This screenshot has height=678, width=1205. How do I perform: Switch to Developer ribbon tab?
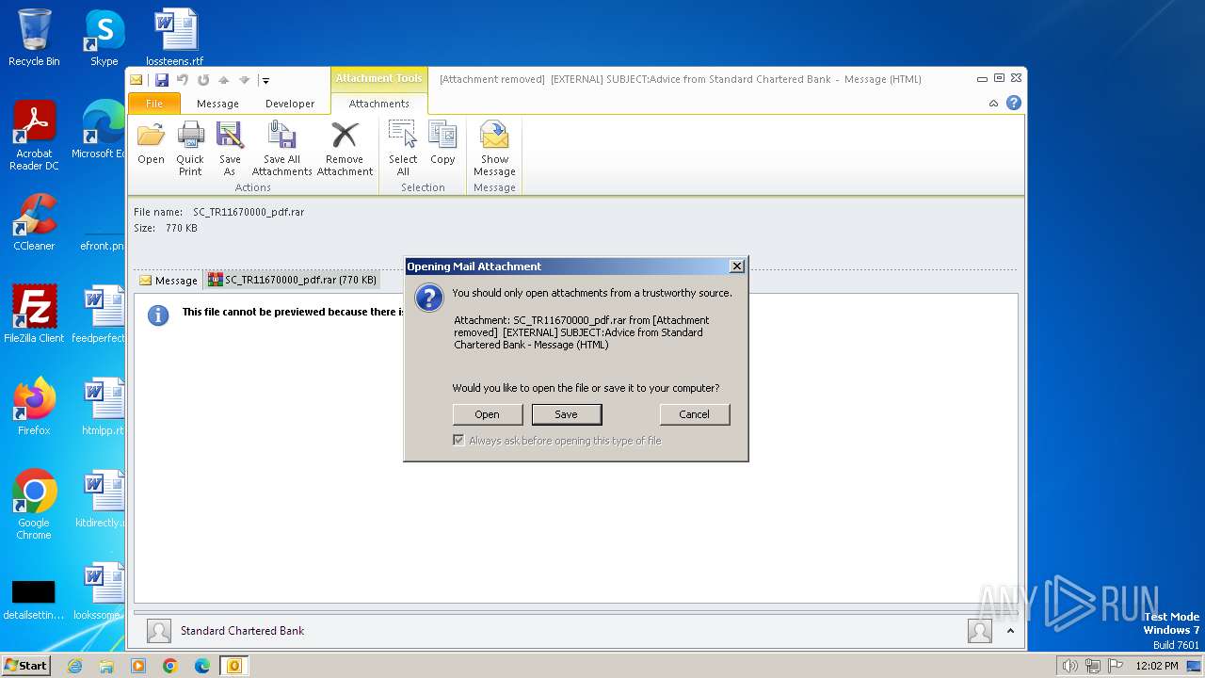click(x=290, y=104)
